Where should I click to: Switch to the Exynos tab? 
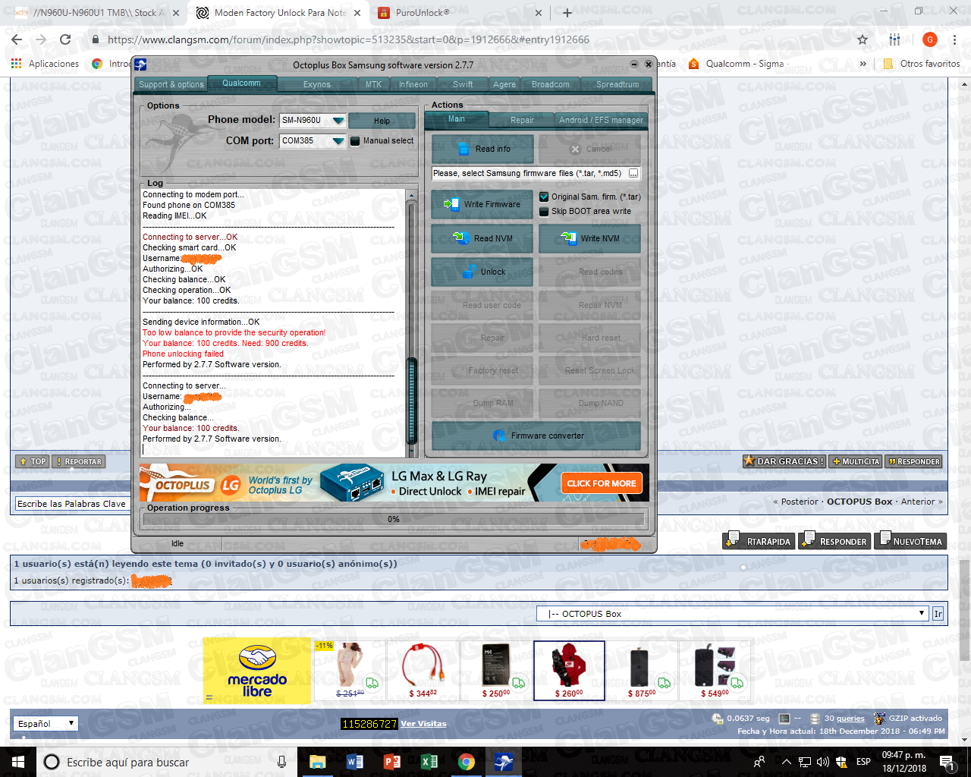pos(317,84)
